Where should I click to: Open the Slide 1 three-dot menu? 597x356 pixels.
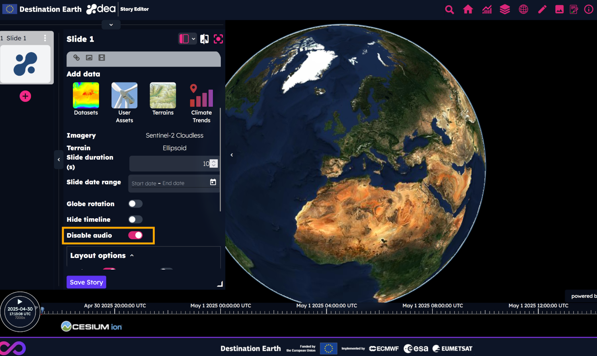pyautogui.click(x=45, y=38)
